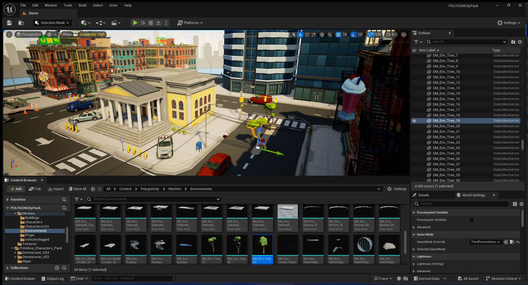Select the rotate gizmo tool
The height and width of the screenshot is (285, 528).
point(307,35)
